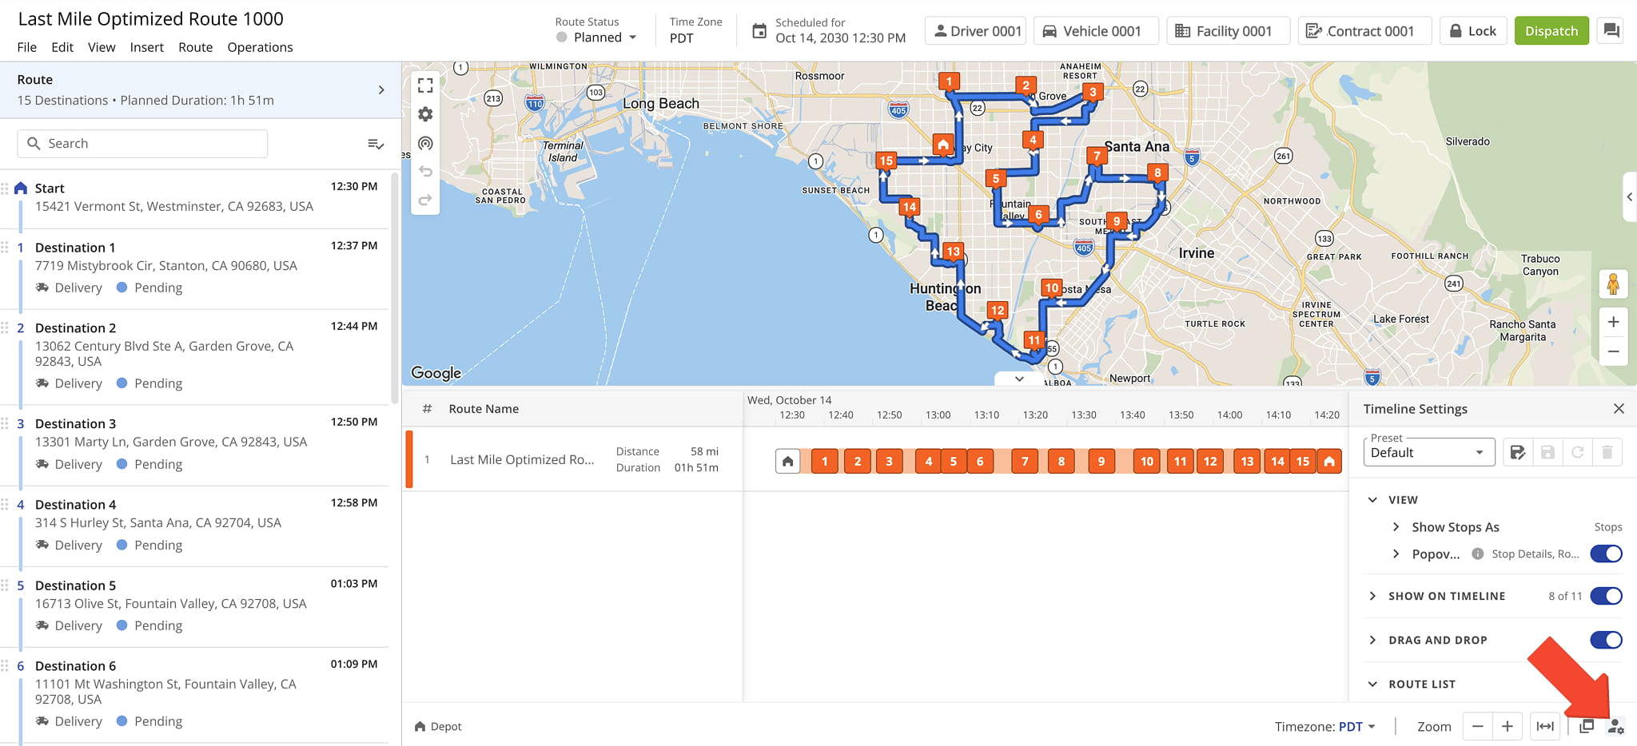Open the Preset Default dropdown

[x=1428, y=452]
